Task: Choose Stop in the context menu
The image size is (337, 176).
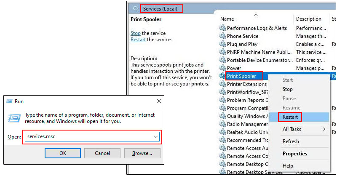Action: point(288,89)
